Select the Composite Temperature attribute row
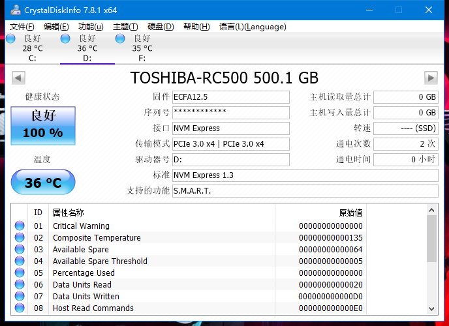 pyautogui.click(x=189, y=237)
